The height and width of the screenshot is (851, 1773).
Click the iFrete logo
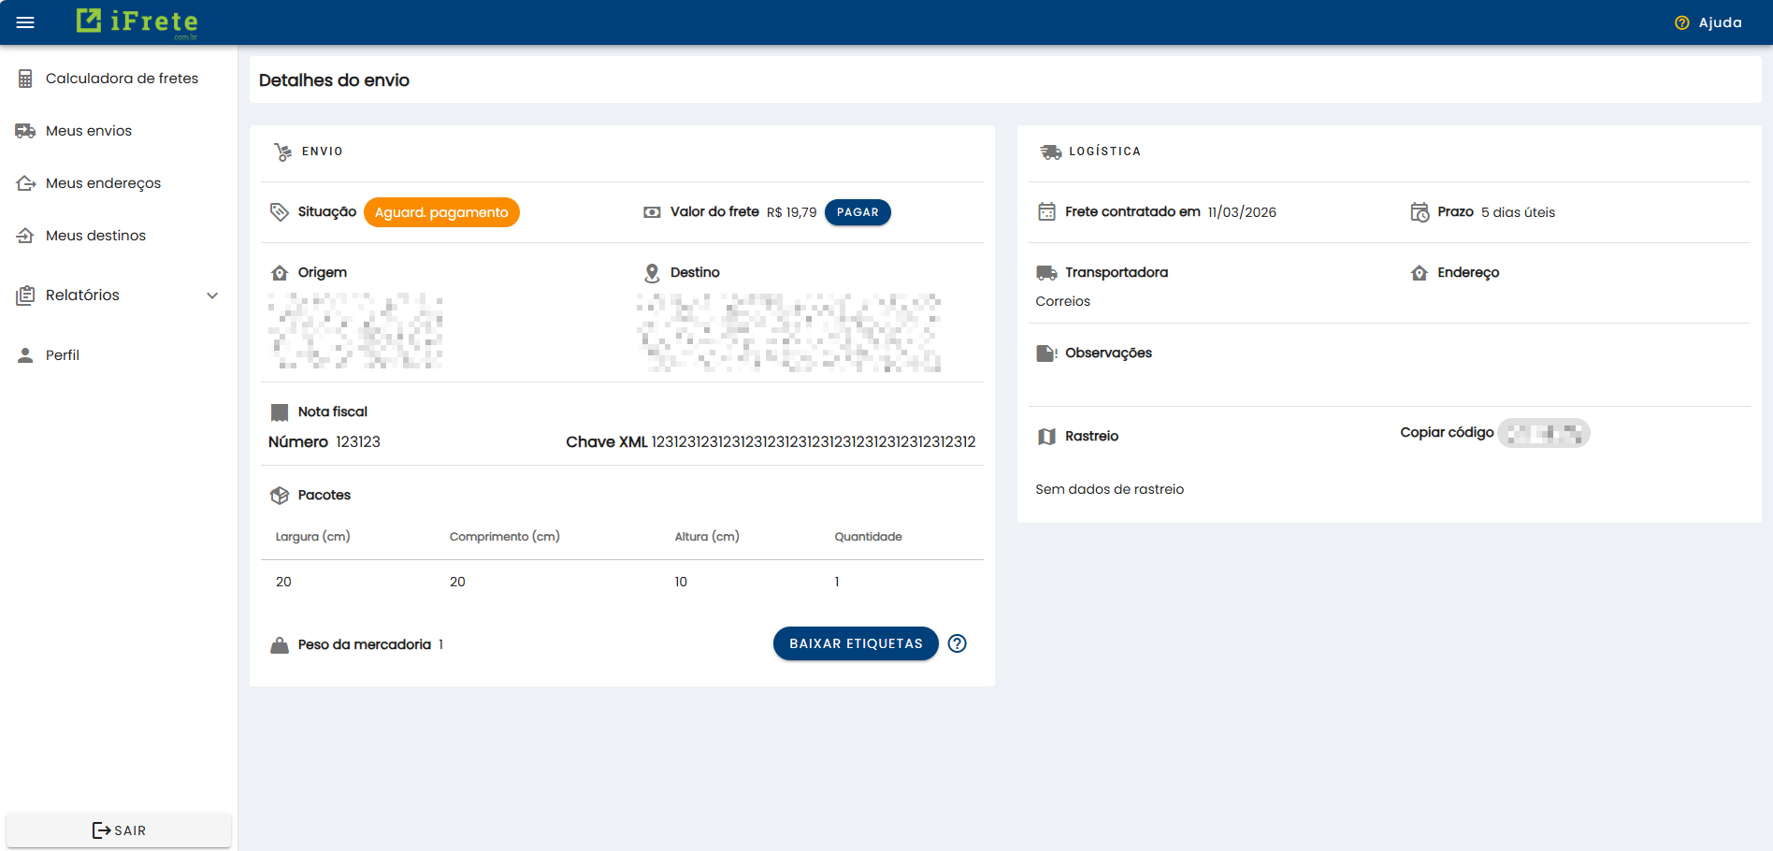(x=137, y=22)
